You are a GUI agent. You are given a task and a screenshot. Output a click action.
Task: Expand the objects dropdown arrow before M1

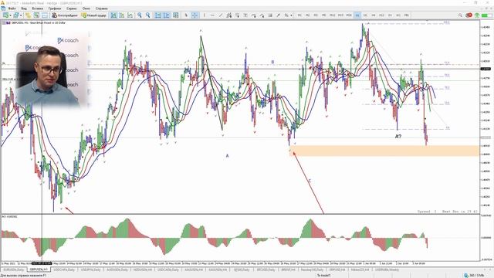click(292, 15)
